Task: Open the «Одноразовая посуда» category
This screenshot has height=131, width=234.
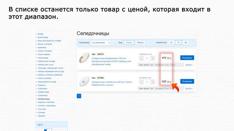Action: [x=47, y=82]
